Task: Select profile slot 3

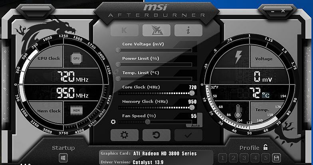Action: [244, 158]
